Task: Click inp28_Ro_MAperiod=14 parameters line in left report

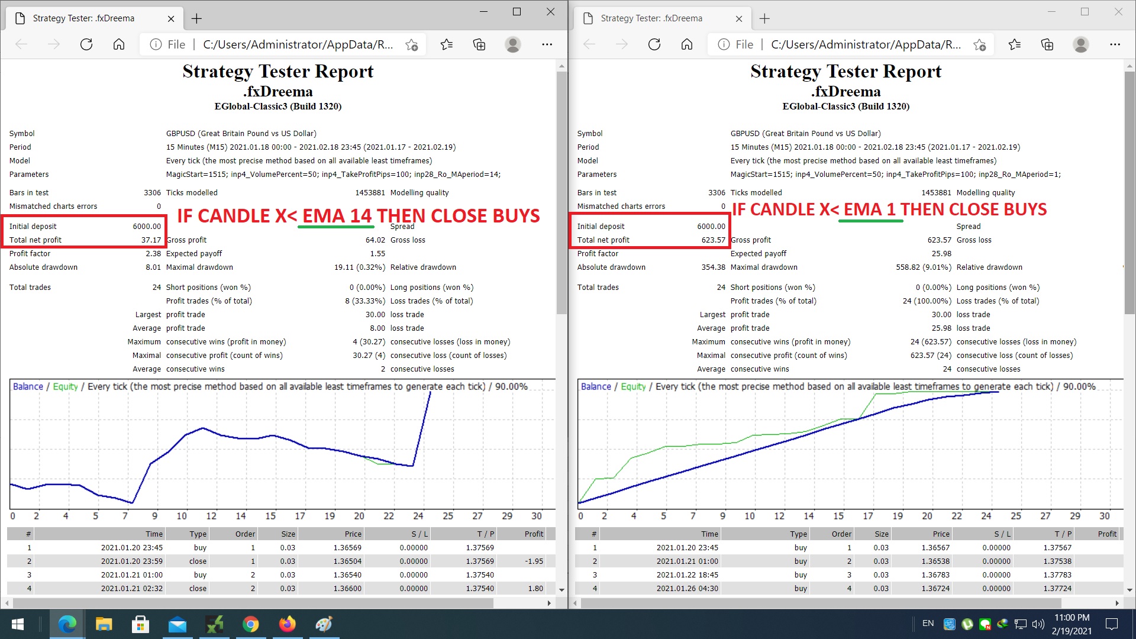Action: 334,175
